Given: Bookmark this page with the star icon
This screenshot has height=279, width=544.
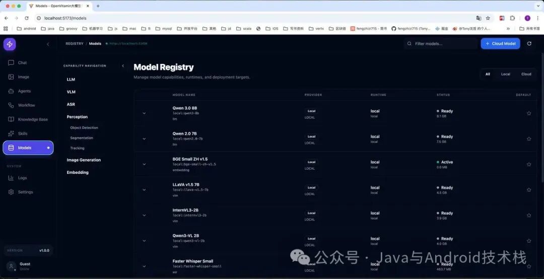Looking at the screenshot, I should coord(488,18).
